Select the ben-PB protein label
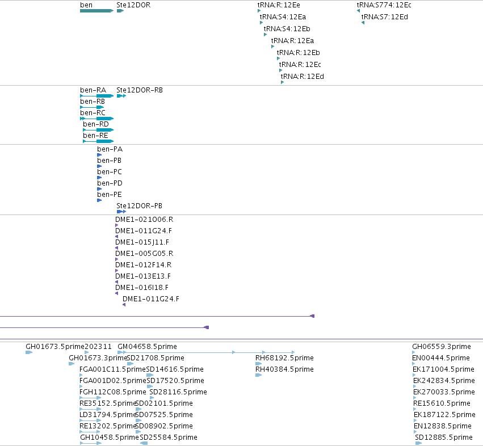This screenshot has height=446, width=483. pyautogui.click(x=110, y=161)
